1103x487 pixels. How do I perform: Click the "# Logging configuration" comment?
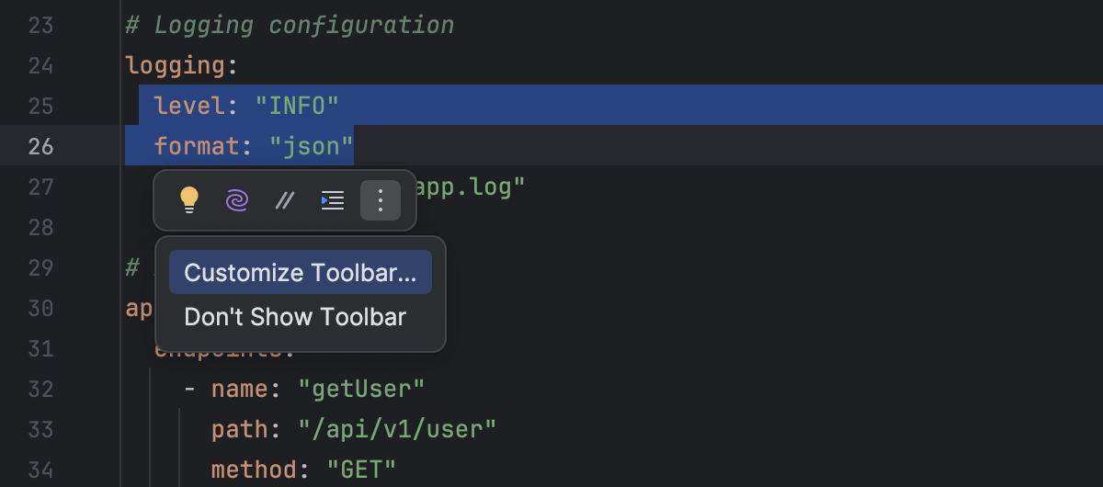290,25
